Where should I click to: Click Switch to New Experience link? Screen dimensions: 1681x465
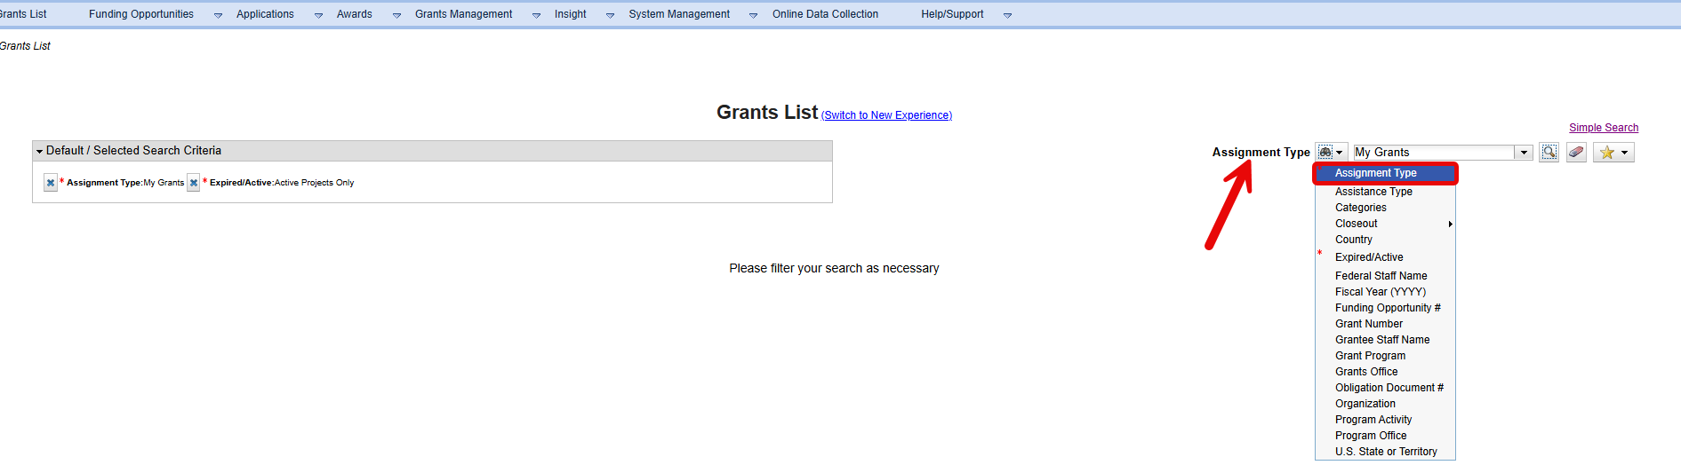tap(886, 115)
